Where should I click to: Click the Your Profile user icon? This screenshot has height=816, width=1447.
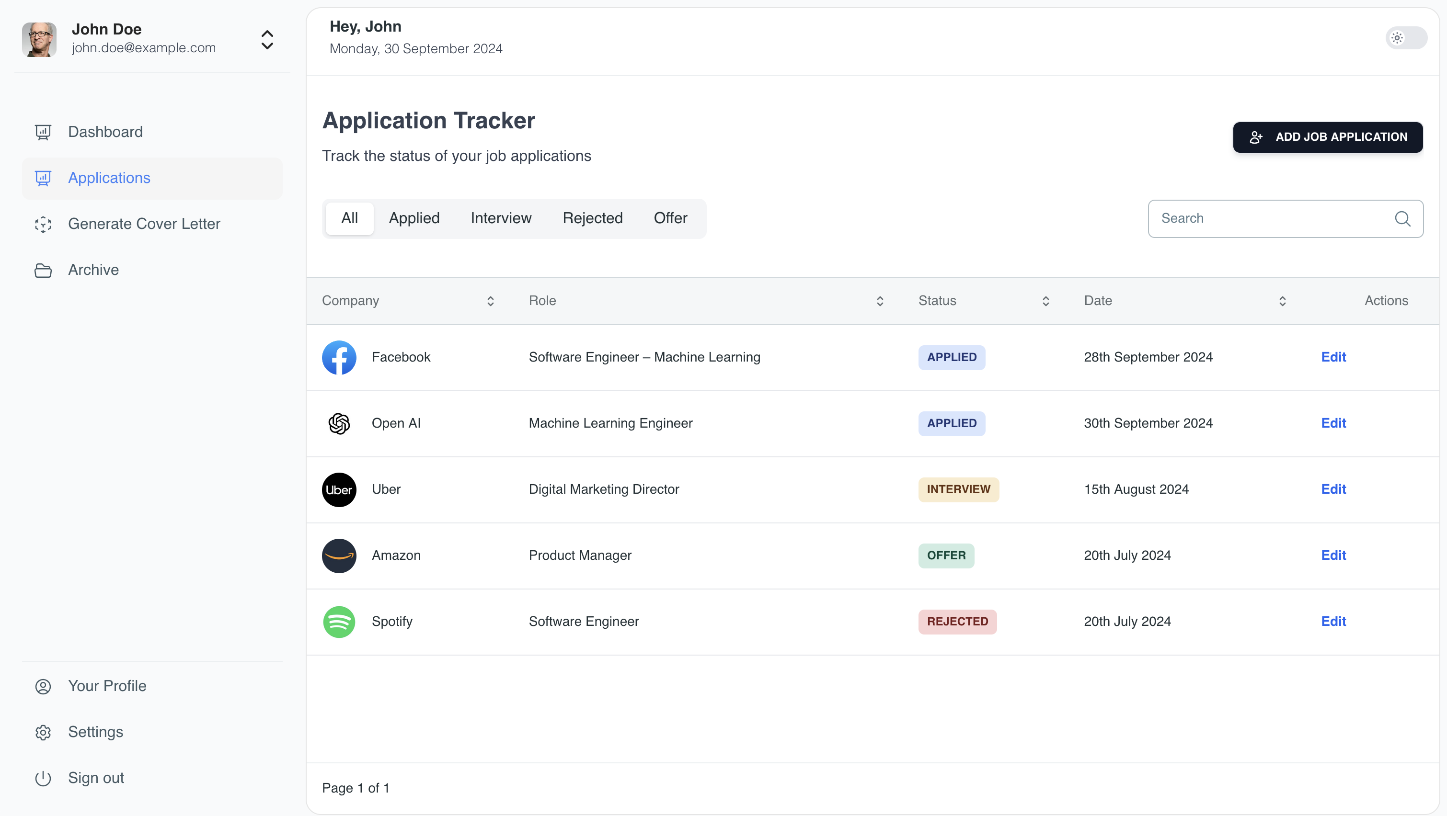pyautogui.click(x=43, y=686)
